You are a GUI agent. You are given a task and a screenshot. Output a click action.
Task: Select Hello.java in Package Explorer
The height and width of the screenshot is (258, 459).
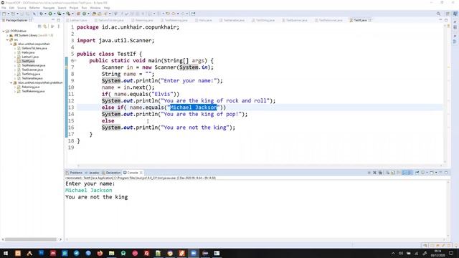28,52
